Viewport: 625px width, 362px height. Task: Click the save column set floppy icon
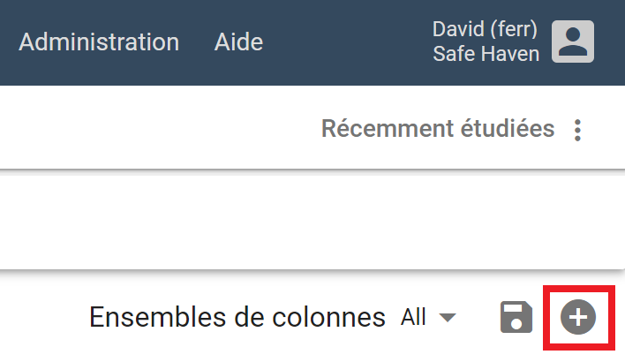516,317
